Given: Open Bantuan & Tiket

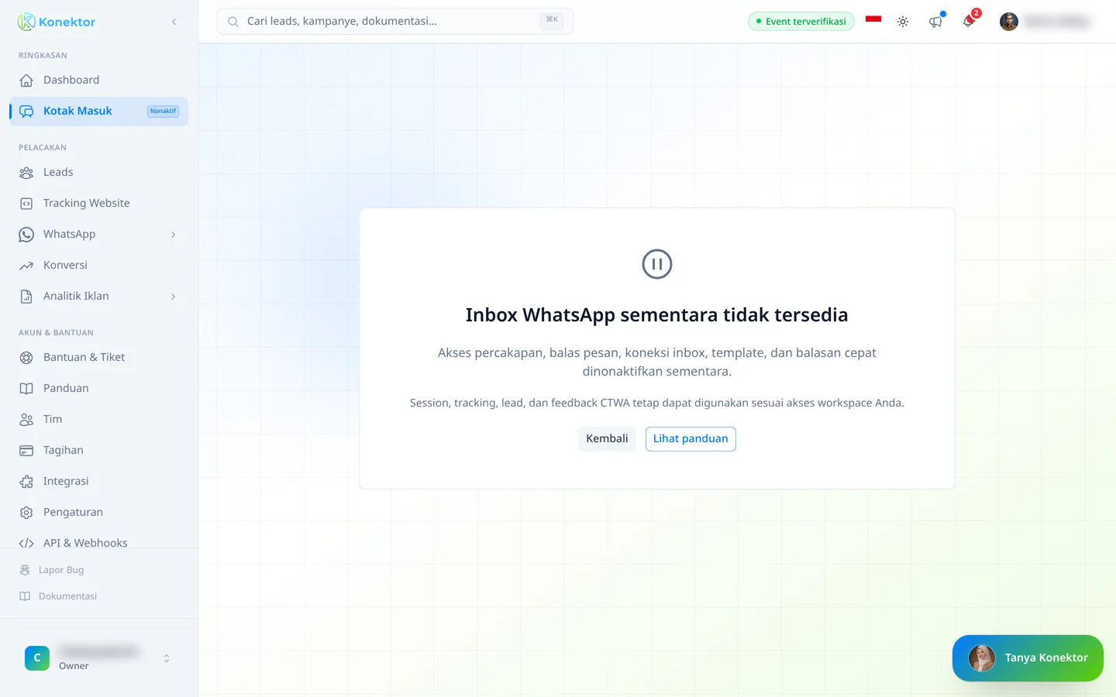Looking at the screenshot, I should point(98,357).
